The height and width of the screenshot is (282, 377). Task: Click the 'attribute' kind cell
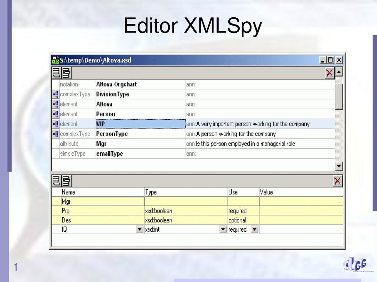[x=77, y=144]
